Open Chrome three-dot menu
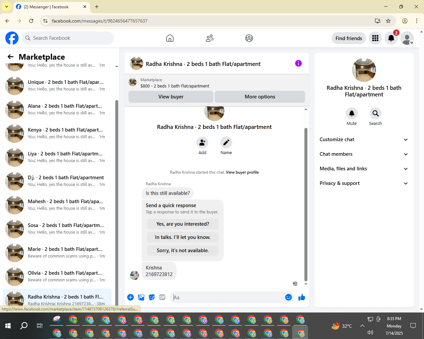Screen dimensions: 424x339 417,21
